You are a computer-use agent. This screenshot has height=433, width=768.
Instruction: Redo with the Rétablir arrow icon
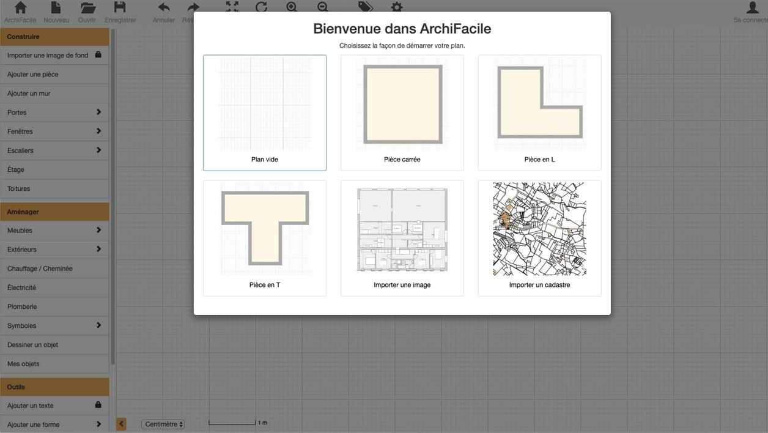pyautogui.click(x=193, y=7)
